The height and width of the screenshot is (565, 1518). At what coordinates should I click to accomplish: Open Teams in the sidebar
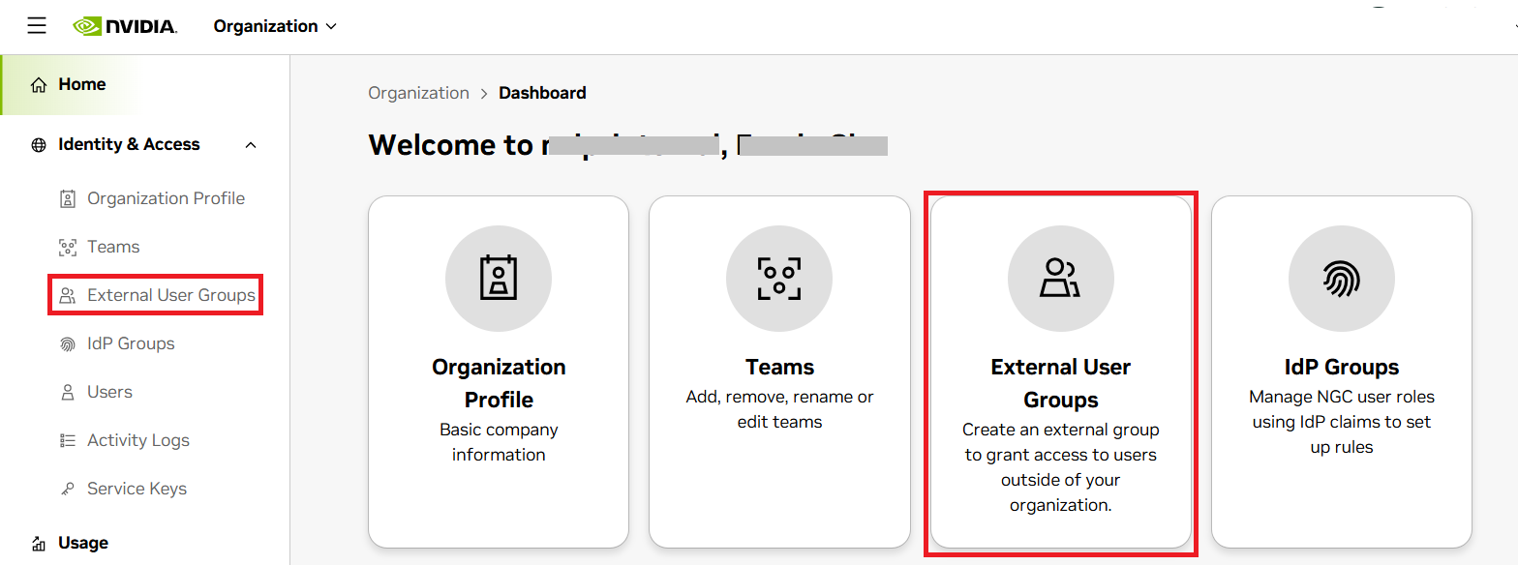click(113, 247)
